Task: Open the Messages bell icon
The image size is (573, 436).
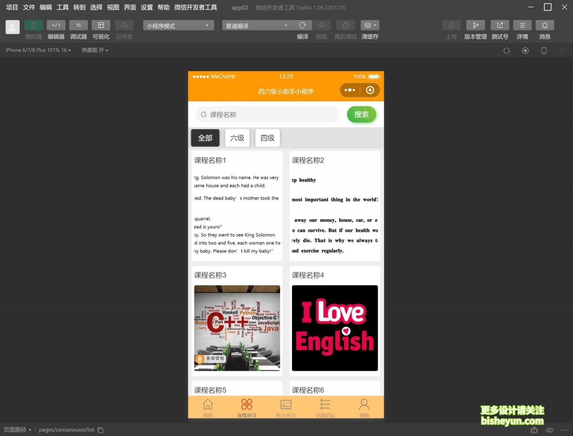Action: tap(544, 25)
